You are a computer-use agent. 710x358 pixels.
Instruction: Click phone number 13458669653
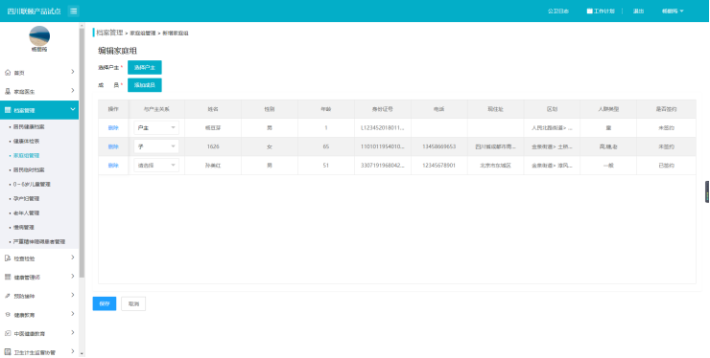438,146
